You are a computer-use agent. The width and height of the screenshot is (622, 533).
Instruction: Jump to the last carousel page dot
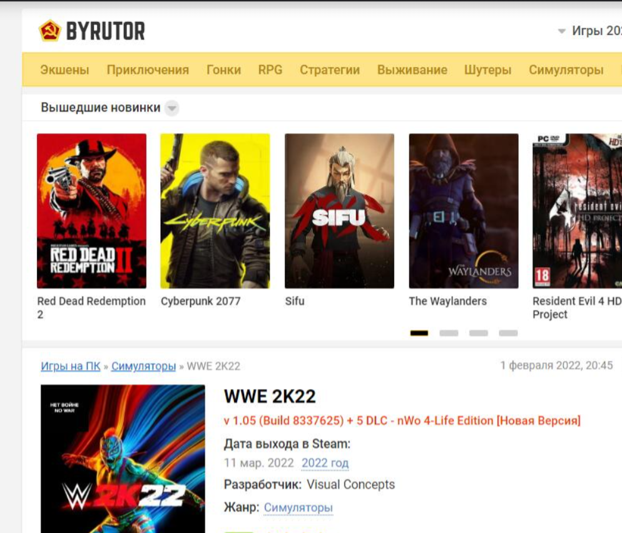coord(508,333)
